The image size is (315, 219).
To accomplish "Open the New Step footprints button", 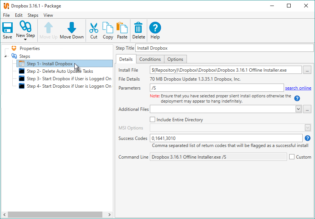I will (25, 26).
